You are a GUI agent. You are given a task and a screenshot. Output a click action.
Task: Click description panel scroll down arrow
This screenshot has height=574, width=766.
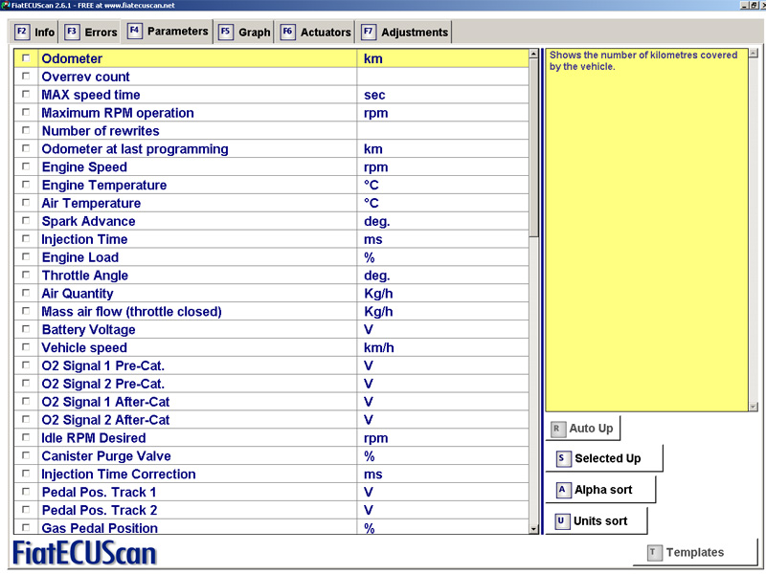[753, 406]
